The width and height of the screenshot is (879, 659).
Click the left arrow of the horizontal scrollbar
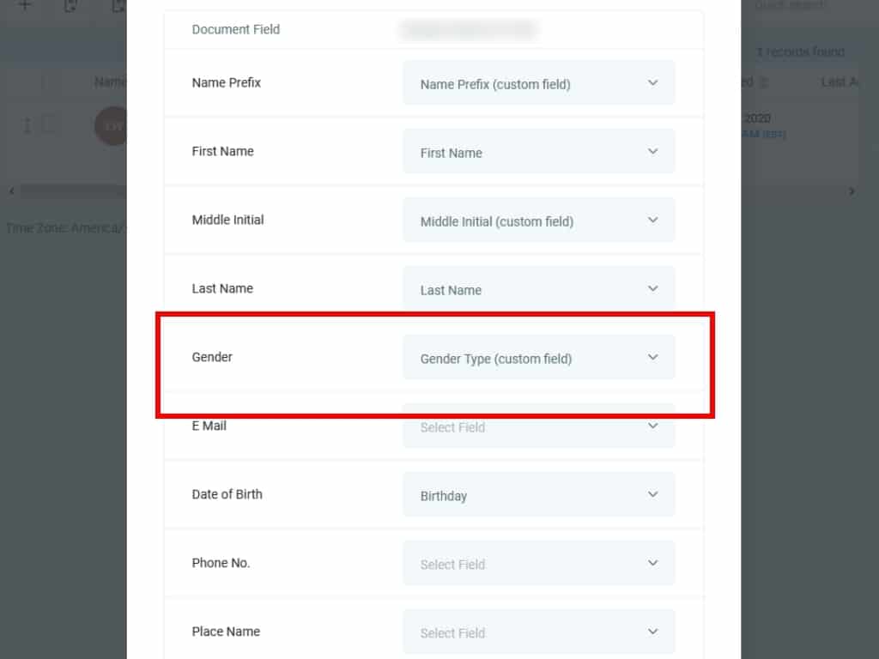pos(11,190)
